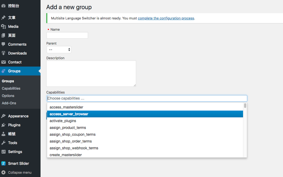283x177 pixels.
Task: Click the dashboard gauge icon in sidebar
Action: (x=4, y=6)
